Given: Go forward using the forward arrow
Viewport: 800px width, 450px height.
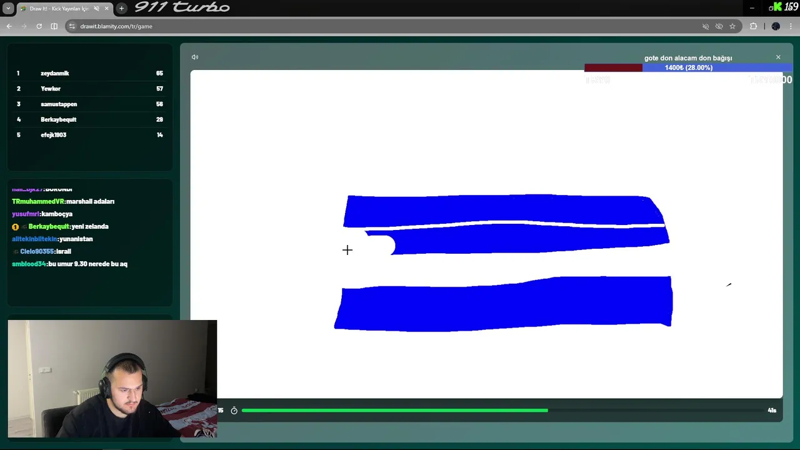Looking at the screenshot, I should click(24, 26).
